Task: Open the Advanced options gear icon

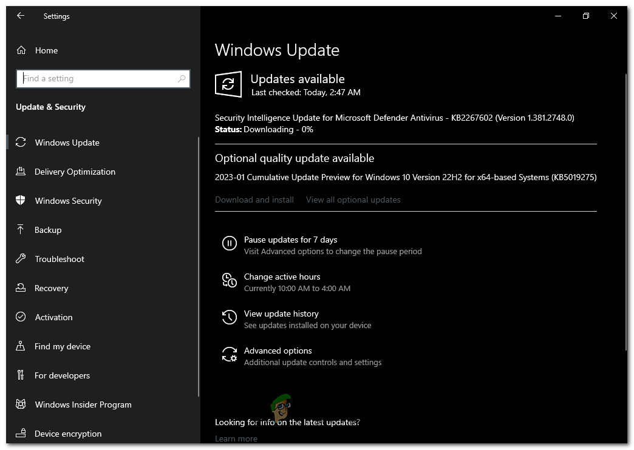Action: (x=229, y=354)
